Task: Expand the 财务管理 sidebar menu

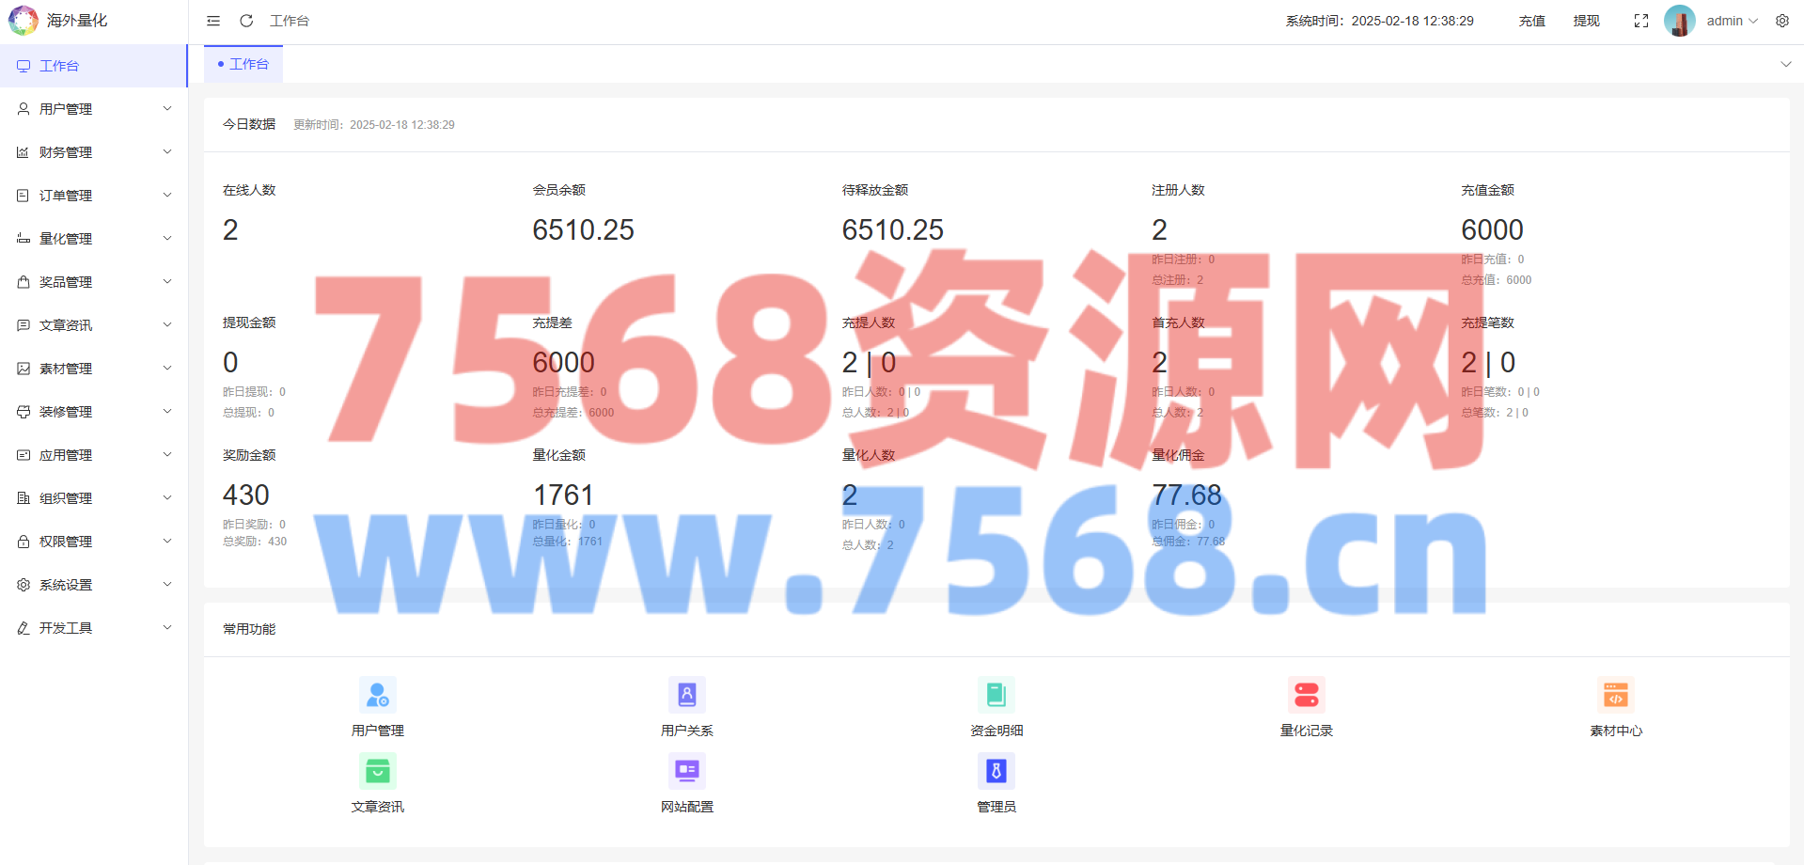Action: 94,152
